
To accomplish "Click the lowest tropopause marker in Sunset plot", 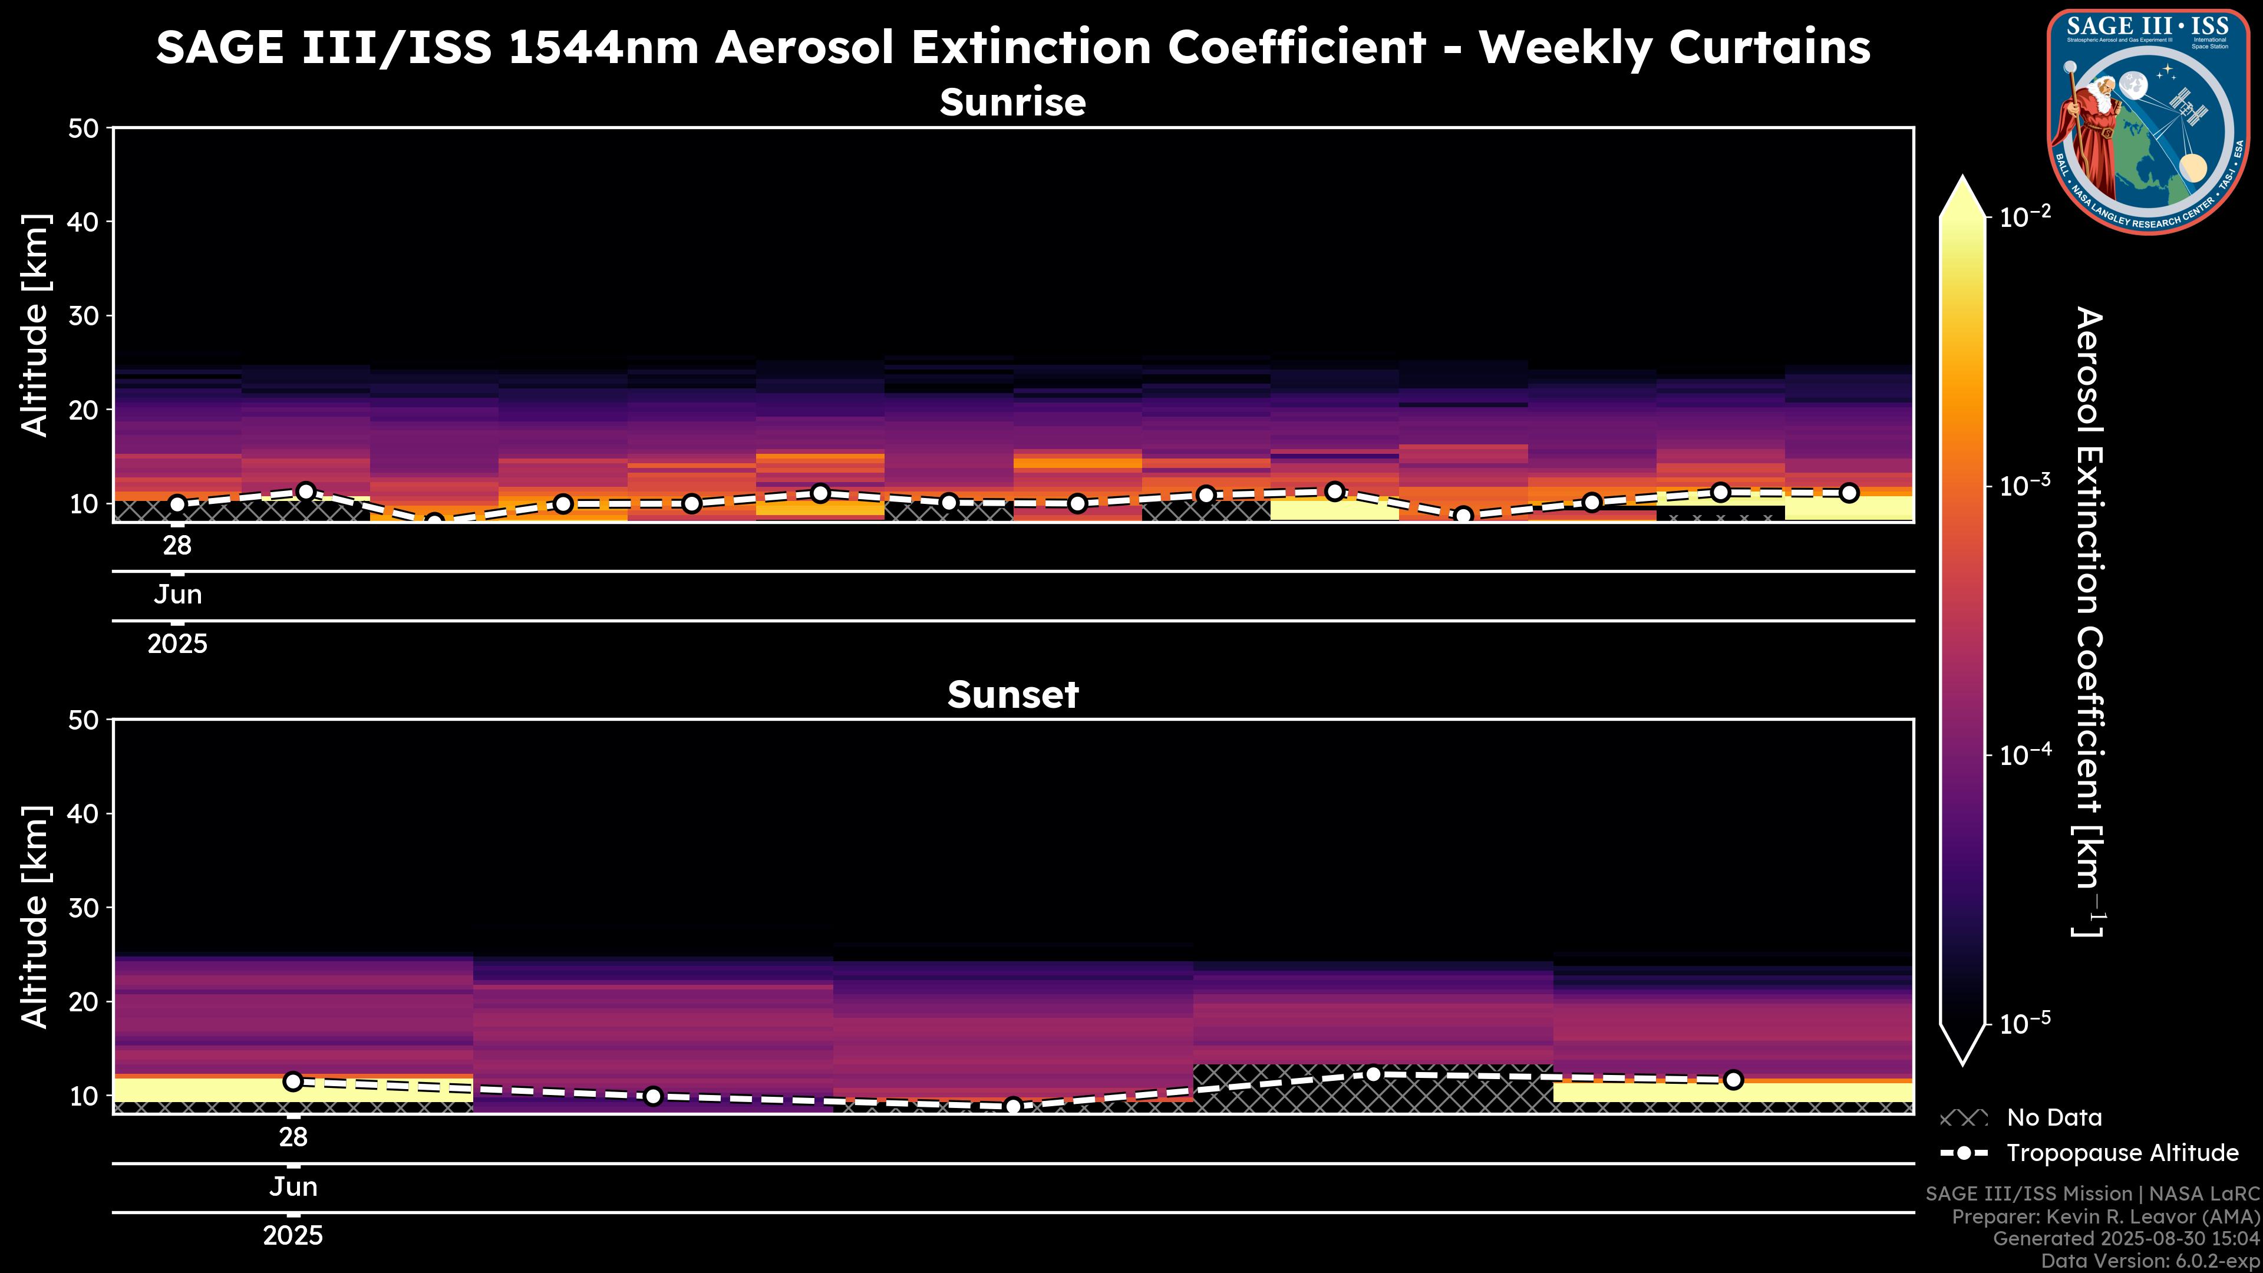I will tap(1013, 1106).
